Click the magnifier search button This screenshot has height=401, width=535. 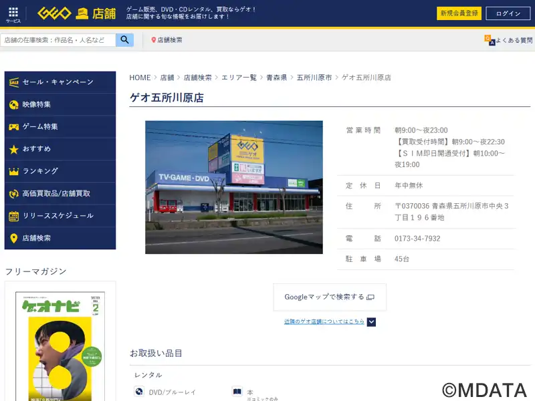coord(124,40)
